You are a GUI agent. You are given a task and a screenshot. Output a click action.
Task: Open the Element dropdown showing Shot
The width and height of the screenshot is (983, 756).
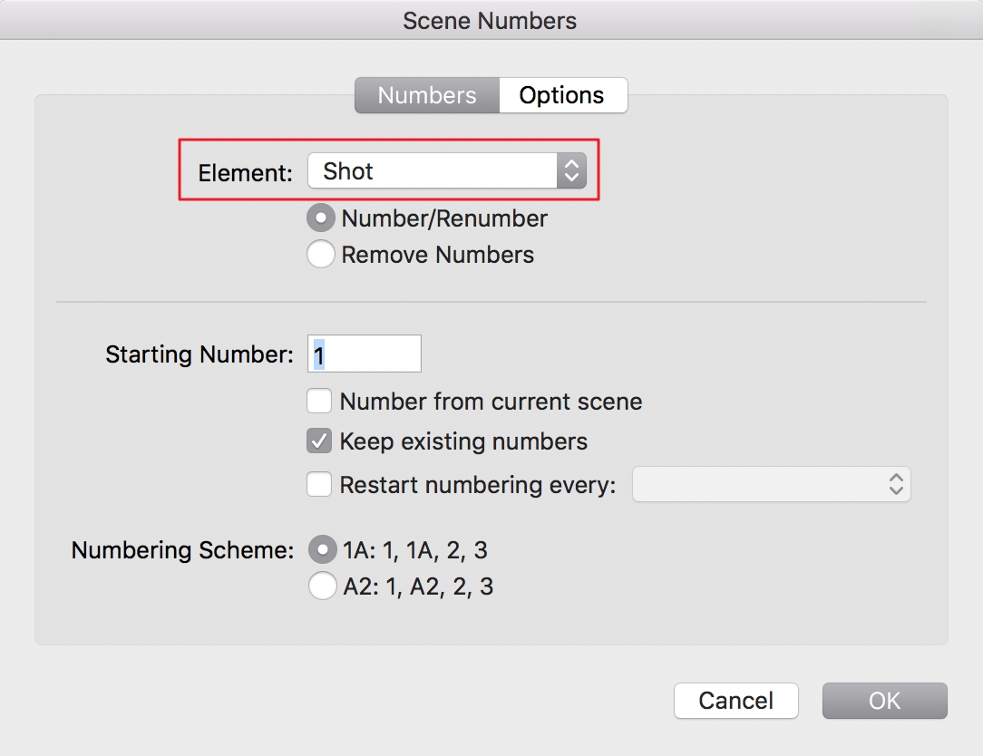pyautogui.click(x=433, y=170)
